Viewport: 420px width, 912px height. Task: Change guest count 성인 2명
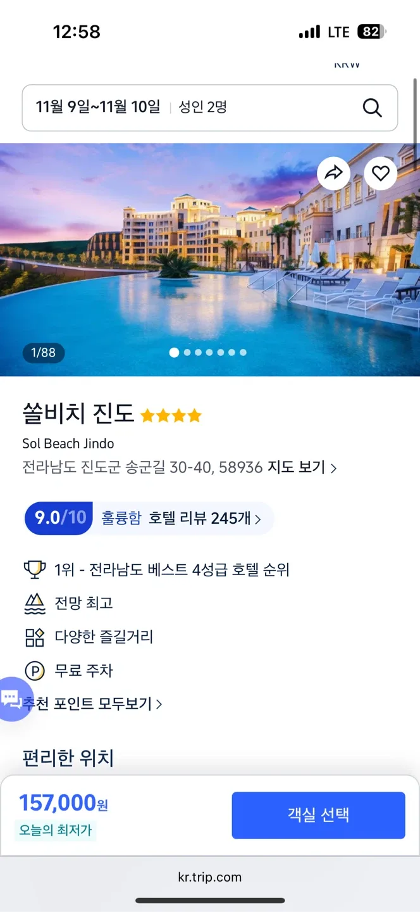click(202, 108)
